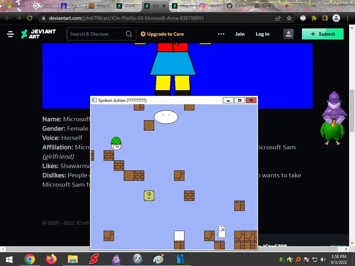Click the Gender: Female text
The image size is (355, 266).
tap(65, 128)
